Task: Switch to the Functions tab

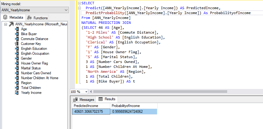Action: [x=37, y=18]
